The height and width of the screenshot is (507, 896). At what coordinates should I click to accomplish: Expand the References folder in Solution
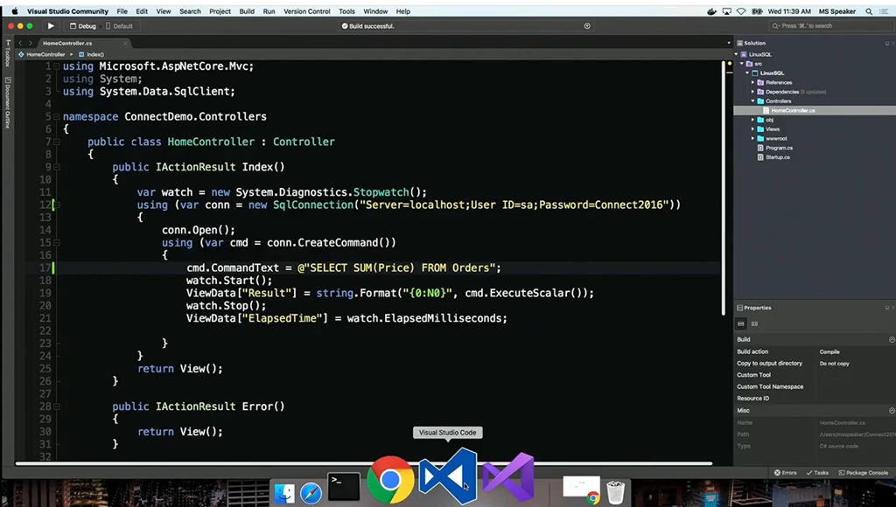click(x=753, y=82)
